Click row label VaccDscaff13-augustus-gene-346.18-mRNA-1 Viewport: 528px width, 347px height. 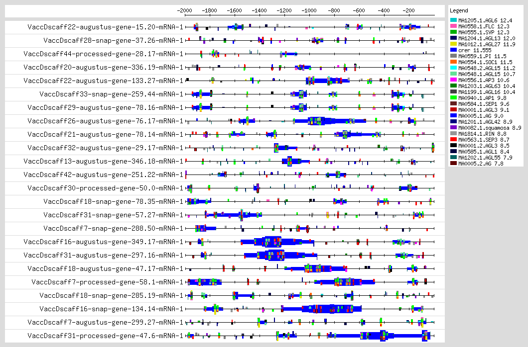click(105, 161)
